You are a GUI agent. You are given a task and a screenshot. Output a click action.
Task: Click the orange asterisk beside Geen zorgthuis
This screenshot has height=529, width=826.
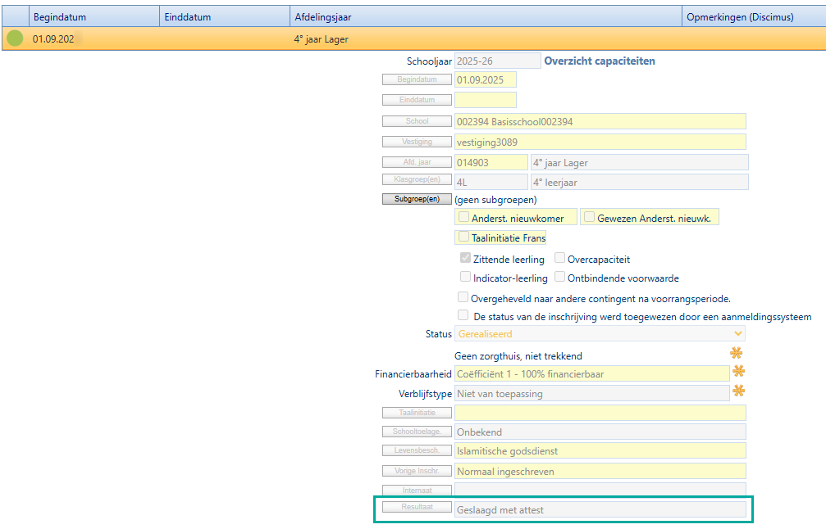point(737,353)
